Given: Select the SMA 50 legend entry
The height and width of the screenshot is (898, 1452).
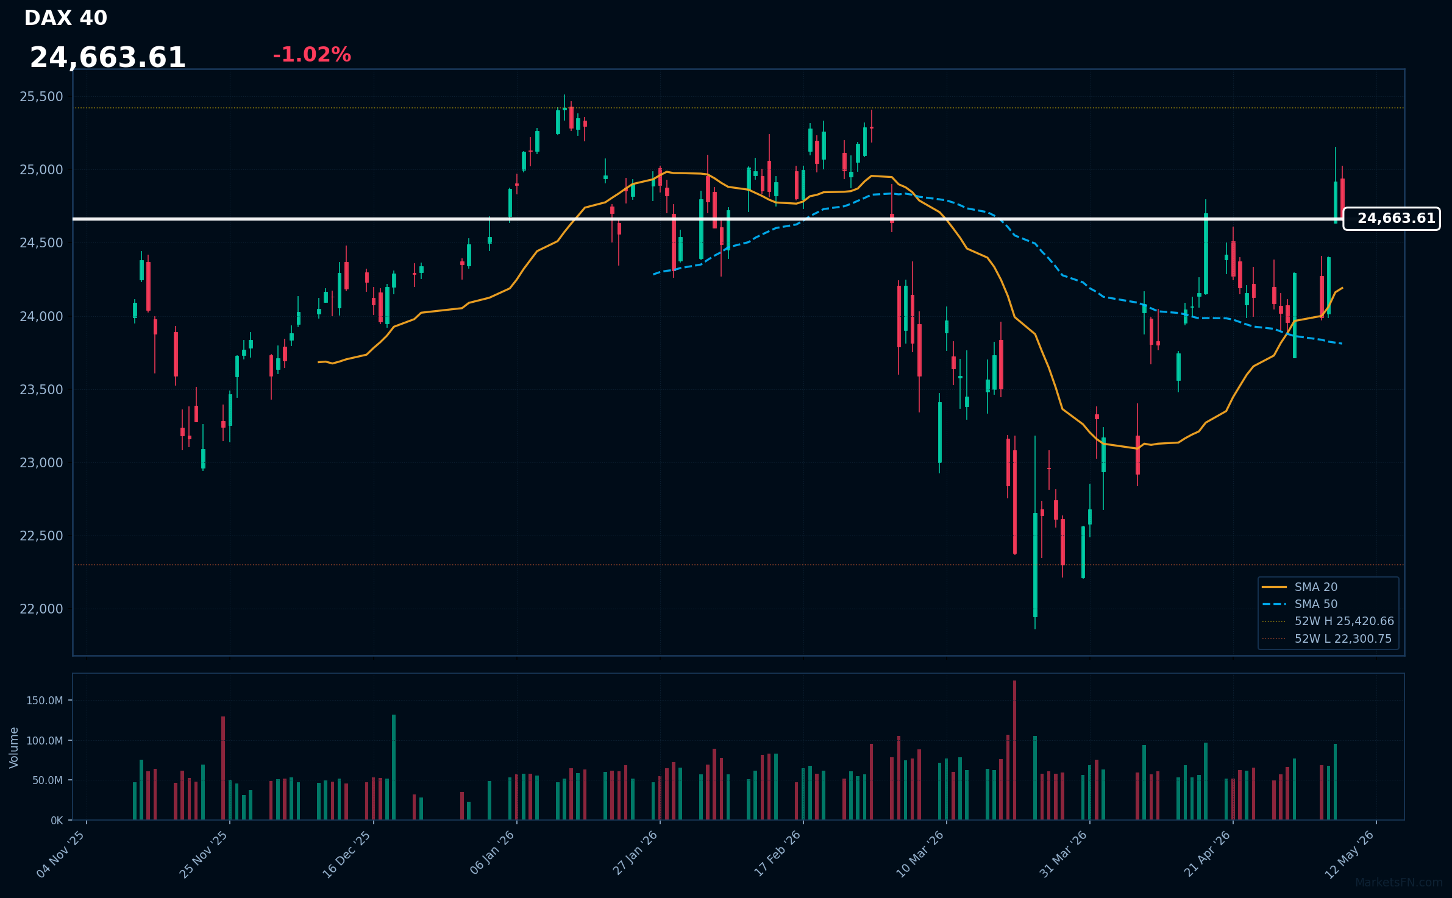Looking at the screenshot, I should (1300, 604).
